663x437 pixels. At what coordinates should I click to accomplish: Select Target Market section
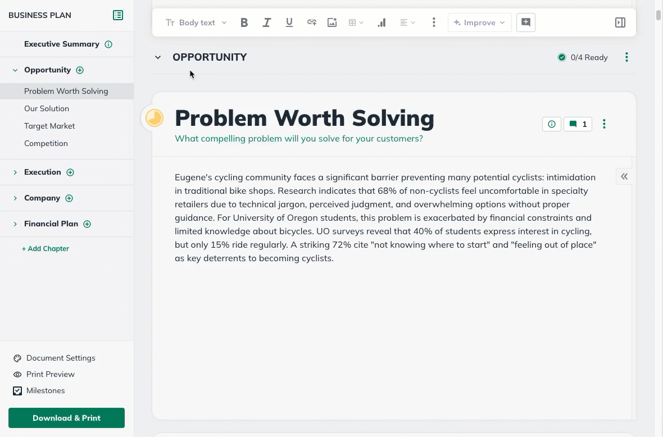pos(49,126)
